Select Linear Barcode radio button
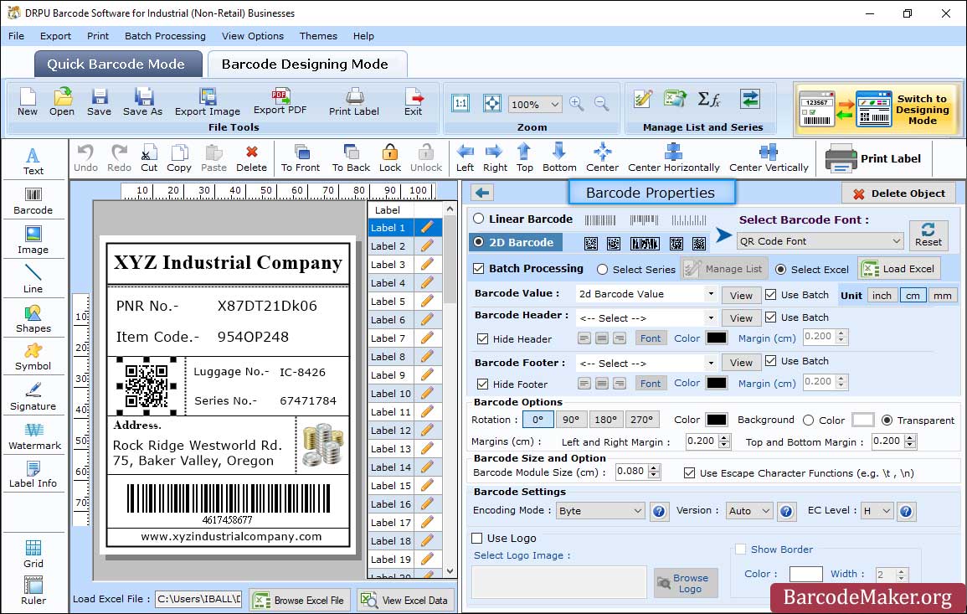 [479, 219]
